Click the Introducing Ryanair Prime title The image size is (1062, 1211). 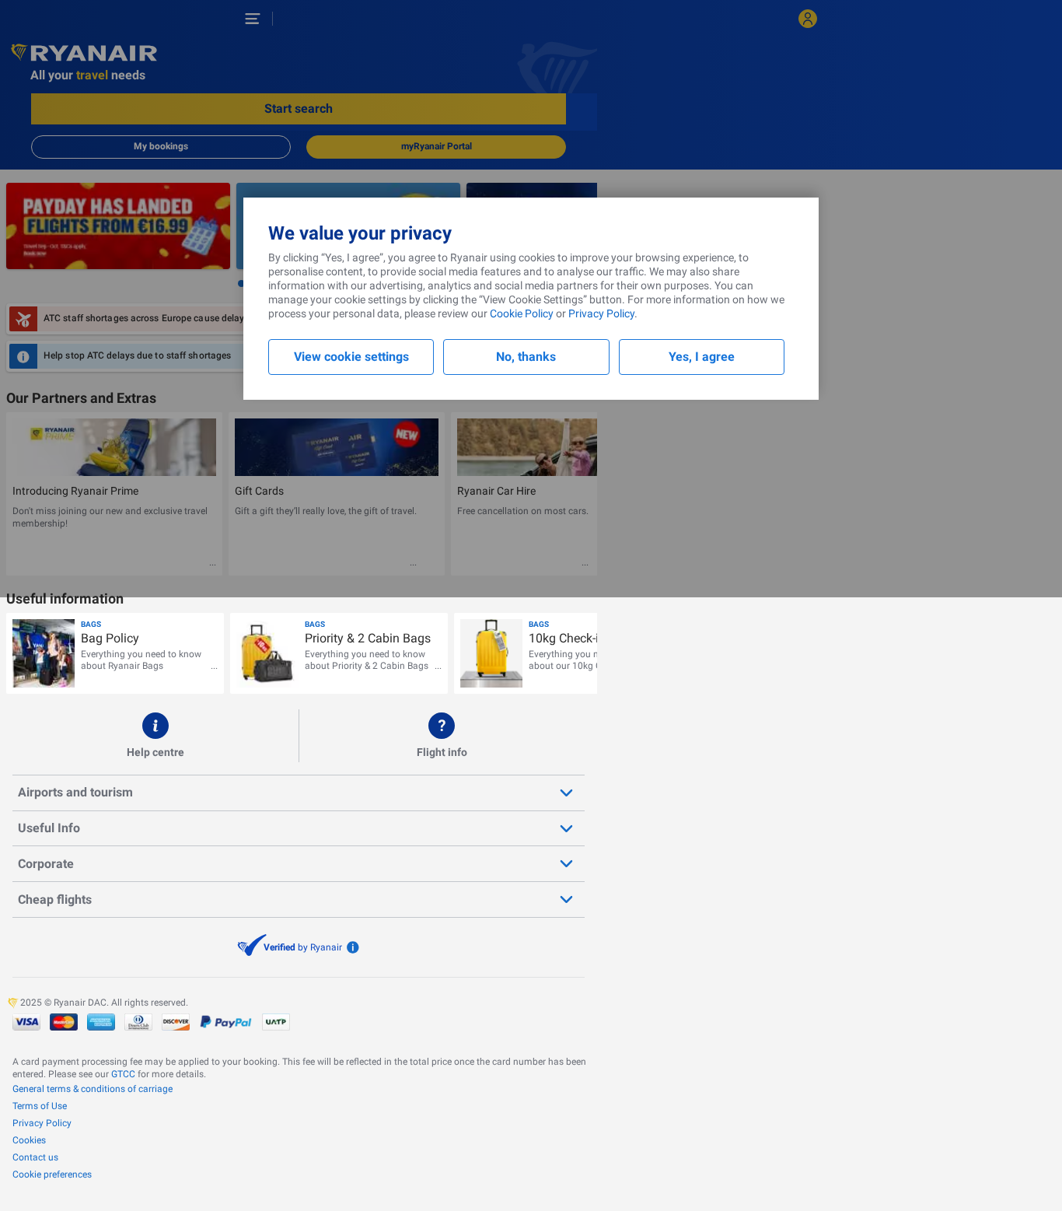[75, 491]
